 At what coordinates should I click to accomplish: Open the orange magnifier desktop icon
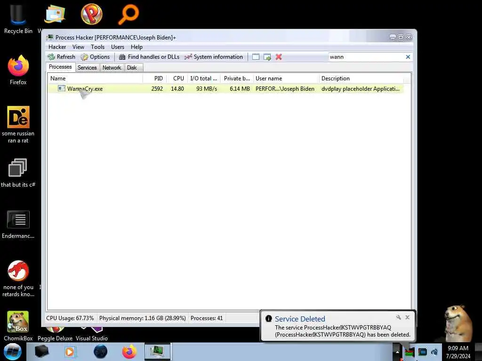pos(129,14)
